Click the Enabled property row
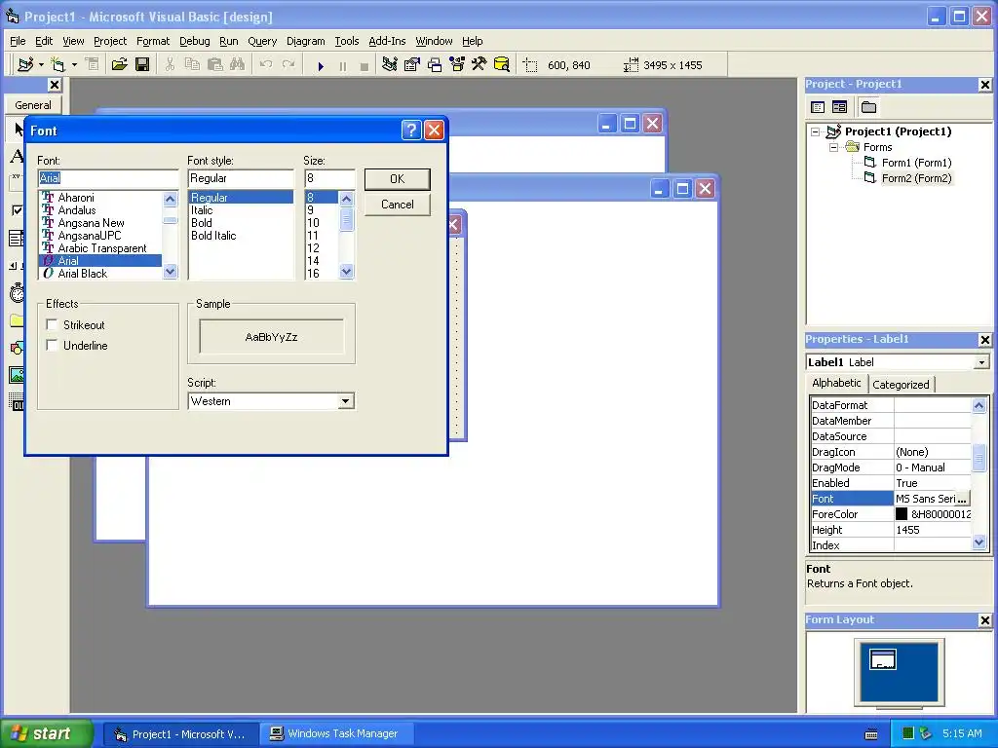The width and height of the screenshot is (998, 748). point(891,483)
